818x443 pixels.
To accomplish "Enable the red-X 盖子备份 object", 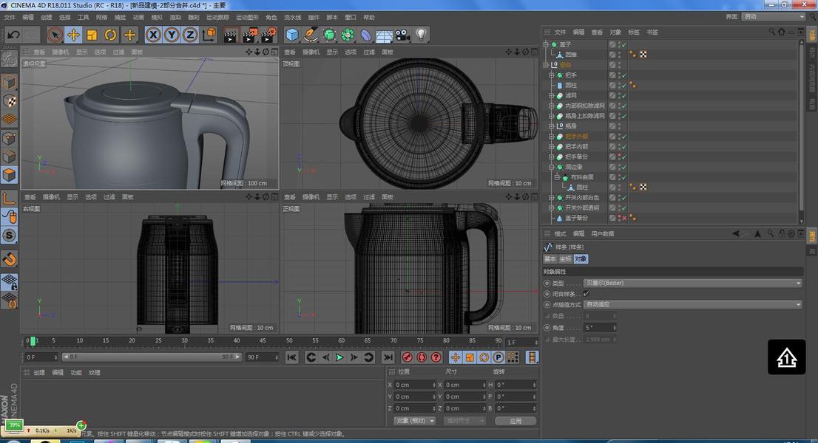I will pos(623,219).
